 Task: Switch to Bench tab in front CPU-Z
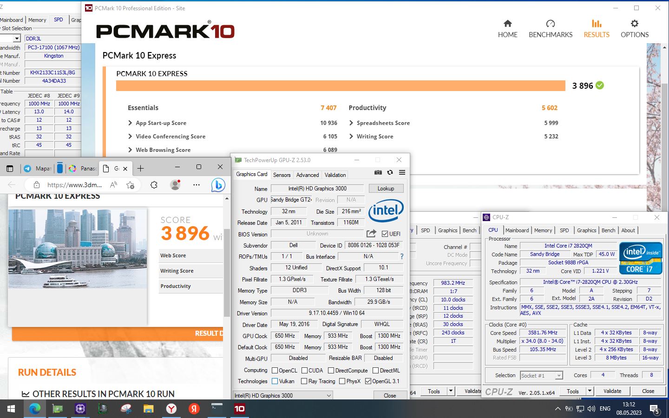coord(608,230)
